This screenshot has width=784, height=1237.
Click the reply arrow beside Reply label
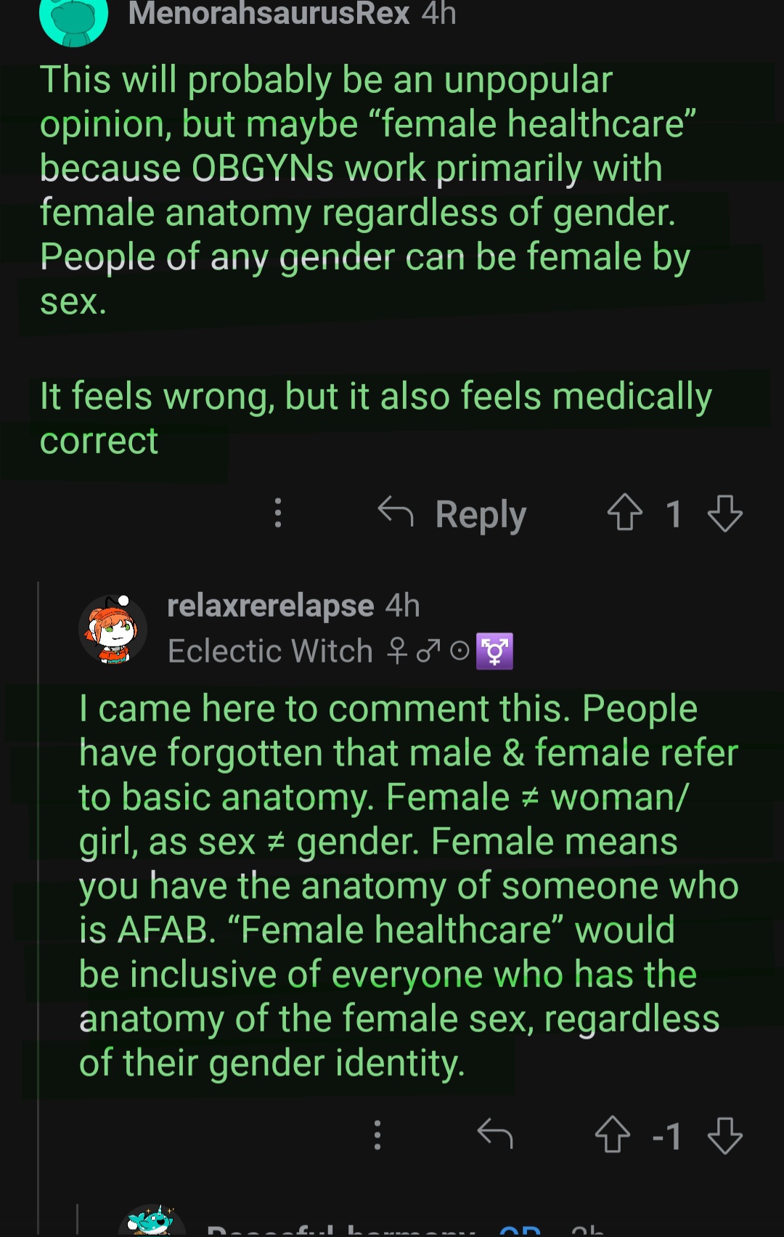coord(396,511)
